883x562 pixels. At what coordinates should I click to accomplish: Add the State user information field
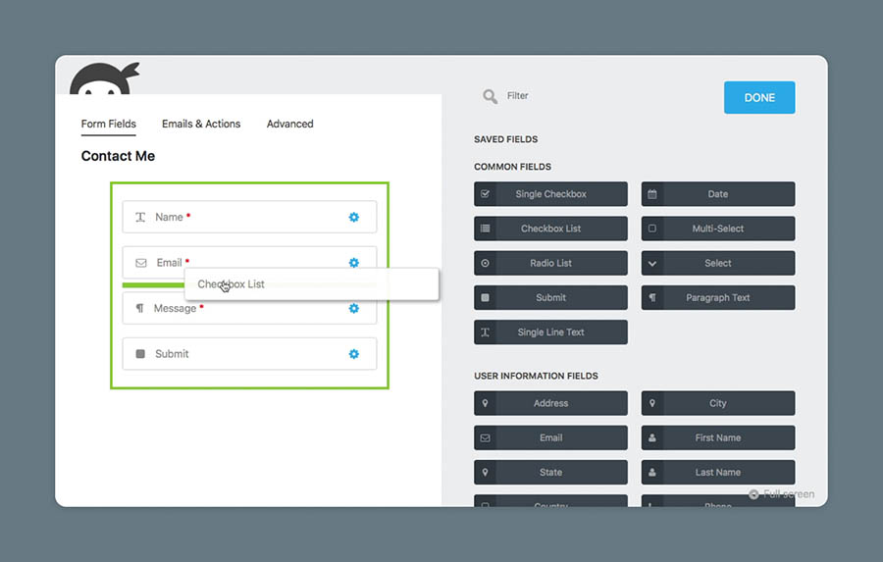[x=550, y=472]
